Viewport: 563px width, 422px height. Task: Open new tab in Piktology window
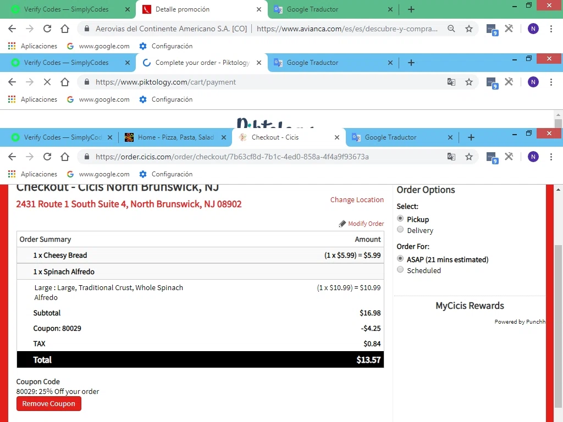tap(411, 63)
